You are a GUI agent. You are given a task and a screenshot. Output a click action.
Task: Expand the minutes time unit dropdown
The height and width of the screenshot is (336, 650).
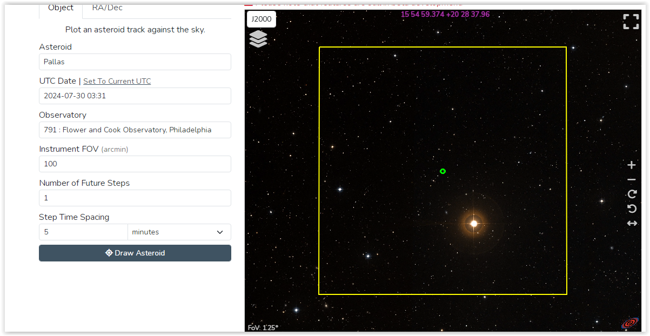tap(179, 232)
